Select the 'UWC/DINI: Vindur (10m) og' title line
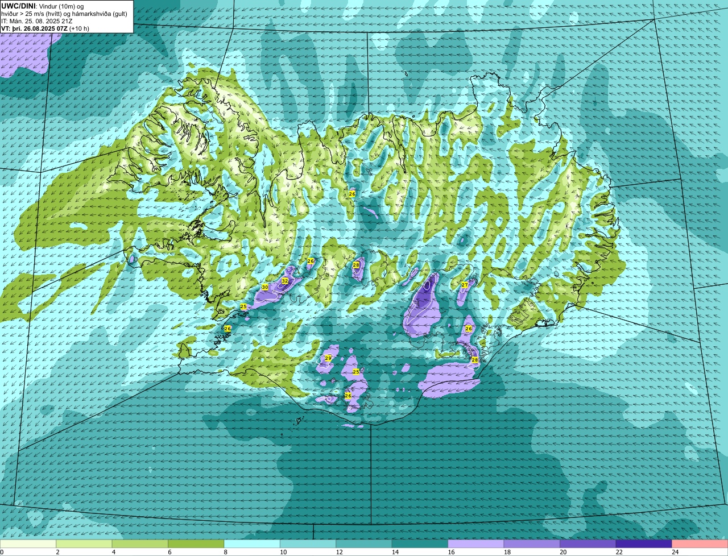The image size is (728, 556). coord(43,6)
